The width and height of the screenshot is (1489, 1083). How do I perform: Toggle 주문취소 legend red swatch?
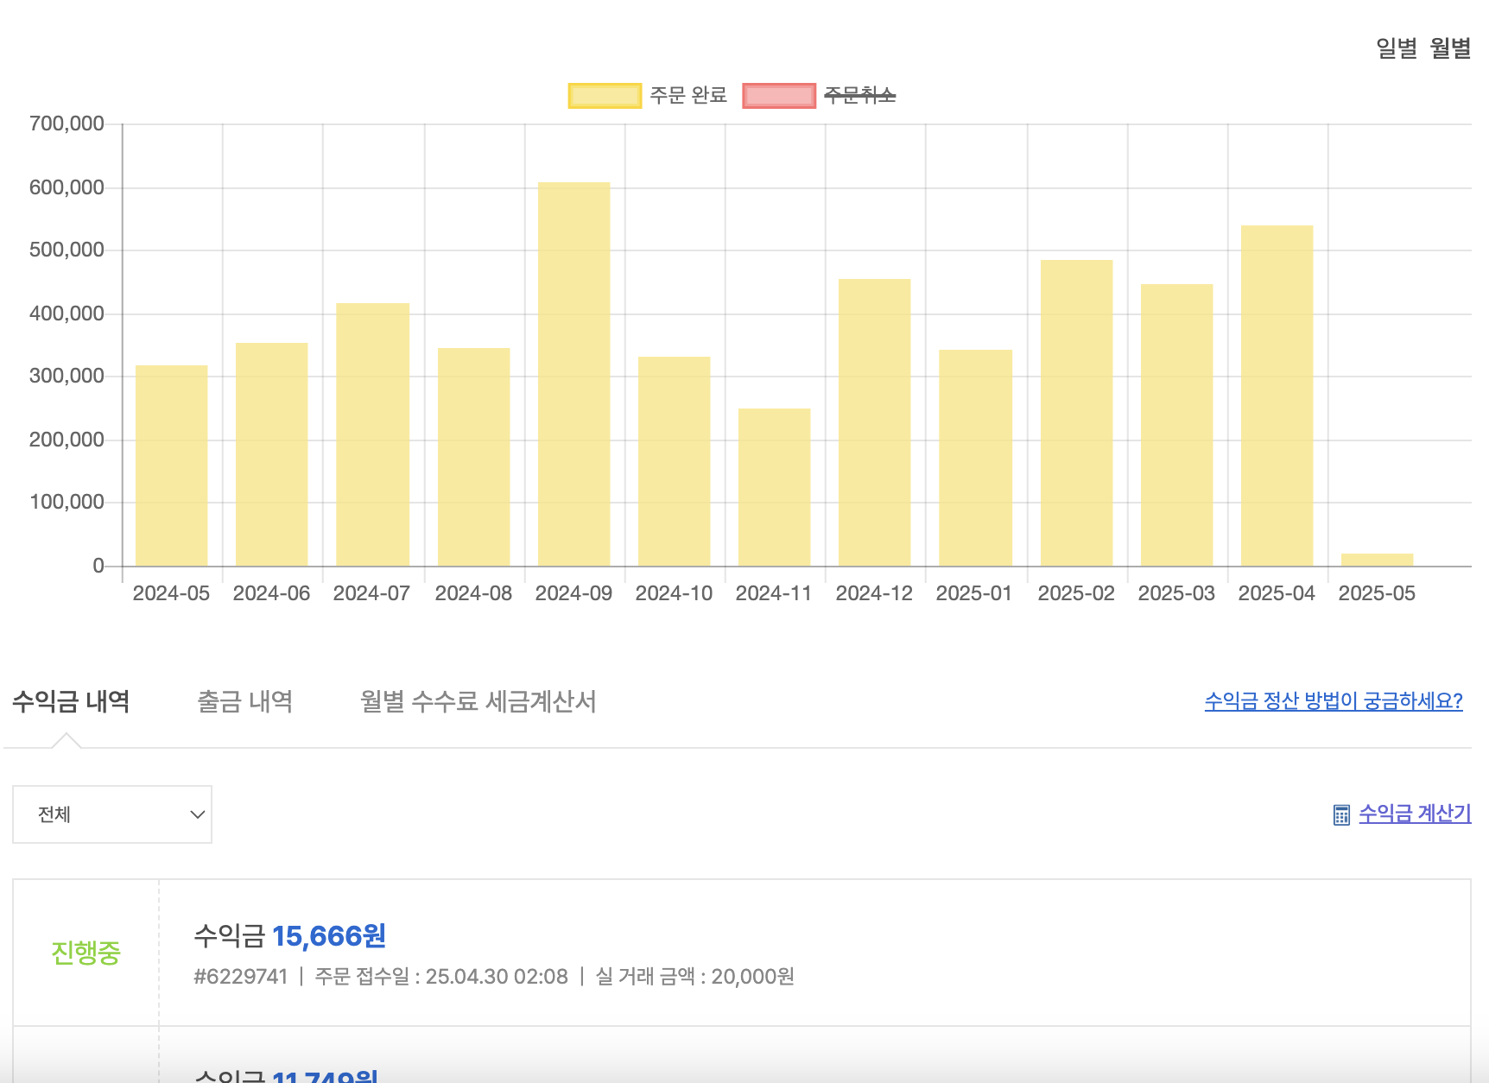779,95
